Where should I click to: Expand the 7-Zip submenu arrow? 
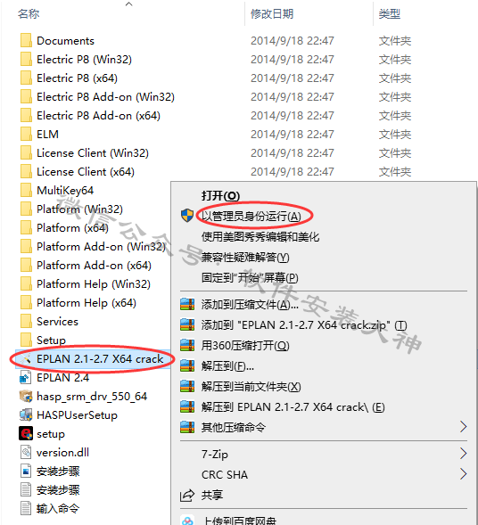pyautogui.click(x=463, y=454)
